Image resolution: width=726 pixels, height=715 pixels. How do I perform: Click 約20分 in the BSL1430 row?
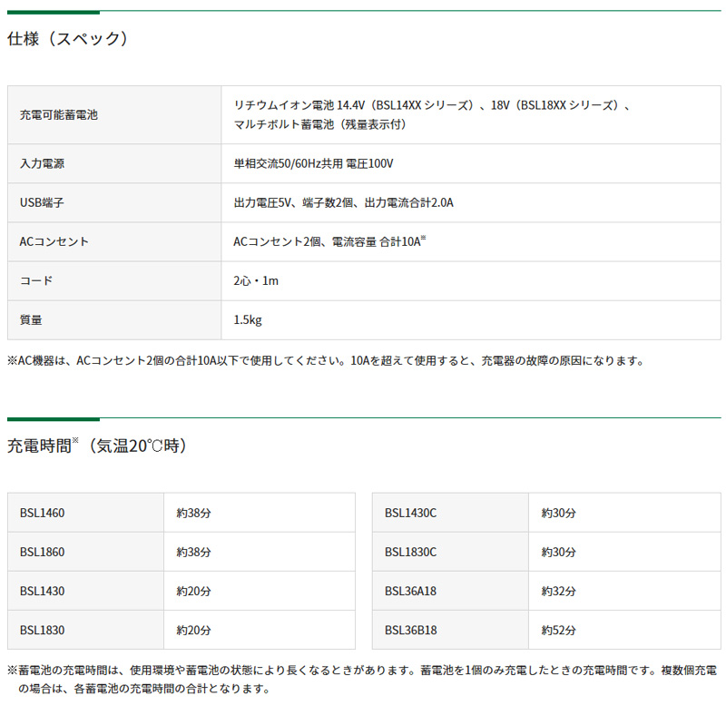point(193,591)
